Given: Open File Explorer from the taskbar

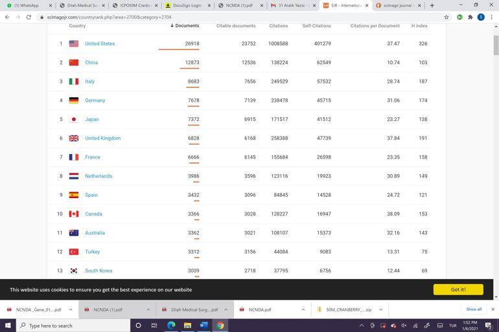Looking at the screenshot, I should point(187,326).
